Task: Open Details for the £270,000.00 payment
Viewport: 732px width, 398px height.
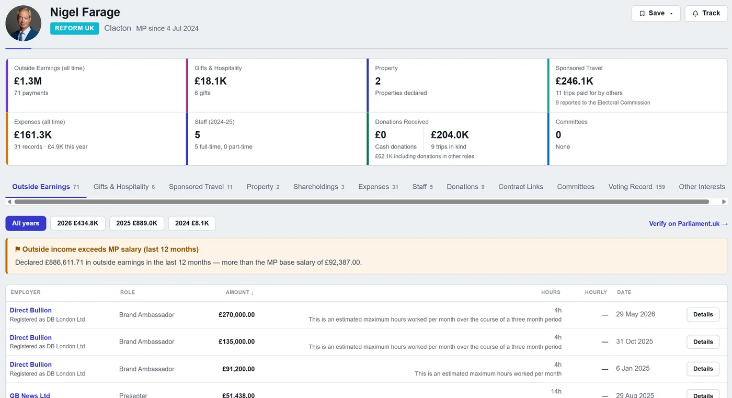Action: point(703,315)
